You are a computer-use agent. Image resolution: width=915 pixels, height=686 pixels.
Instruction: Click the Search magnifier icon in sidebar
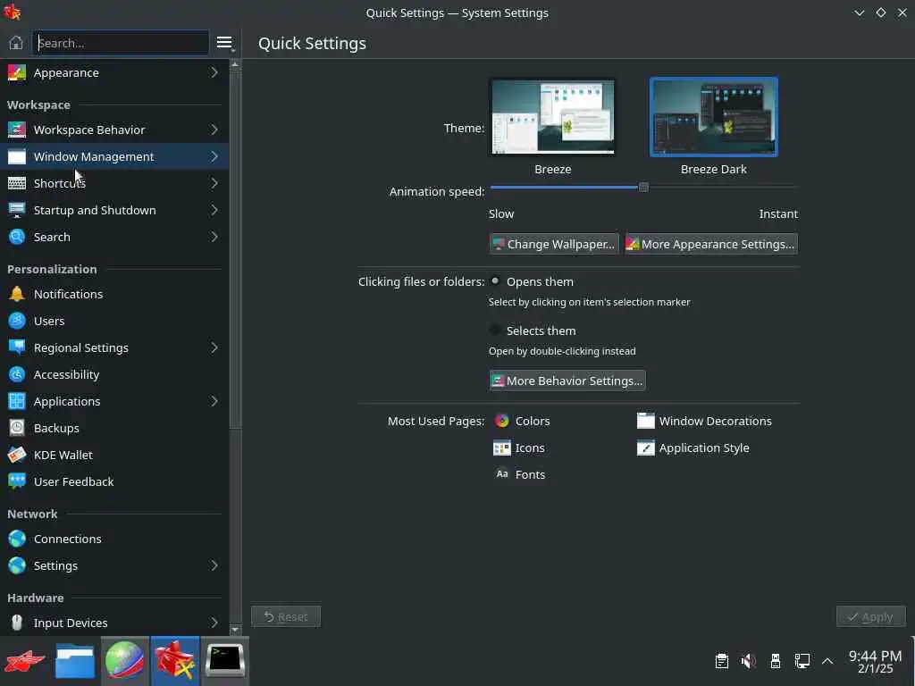tap(17, 237)
